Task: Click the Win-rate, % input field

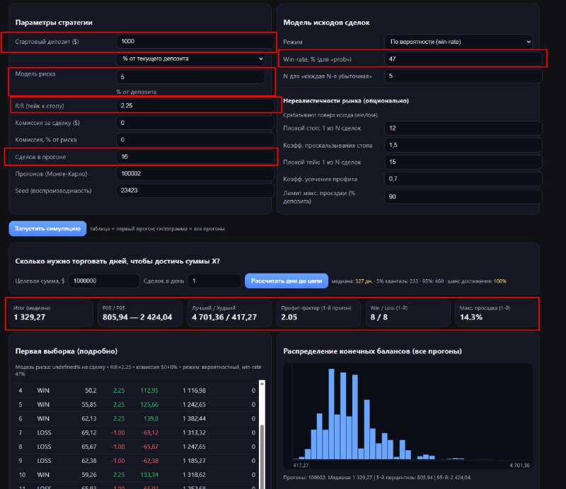Action: 463,59
